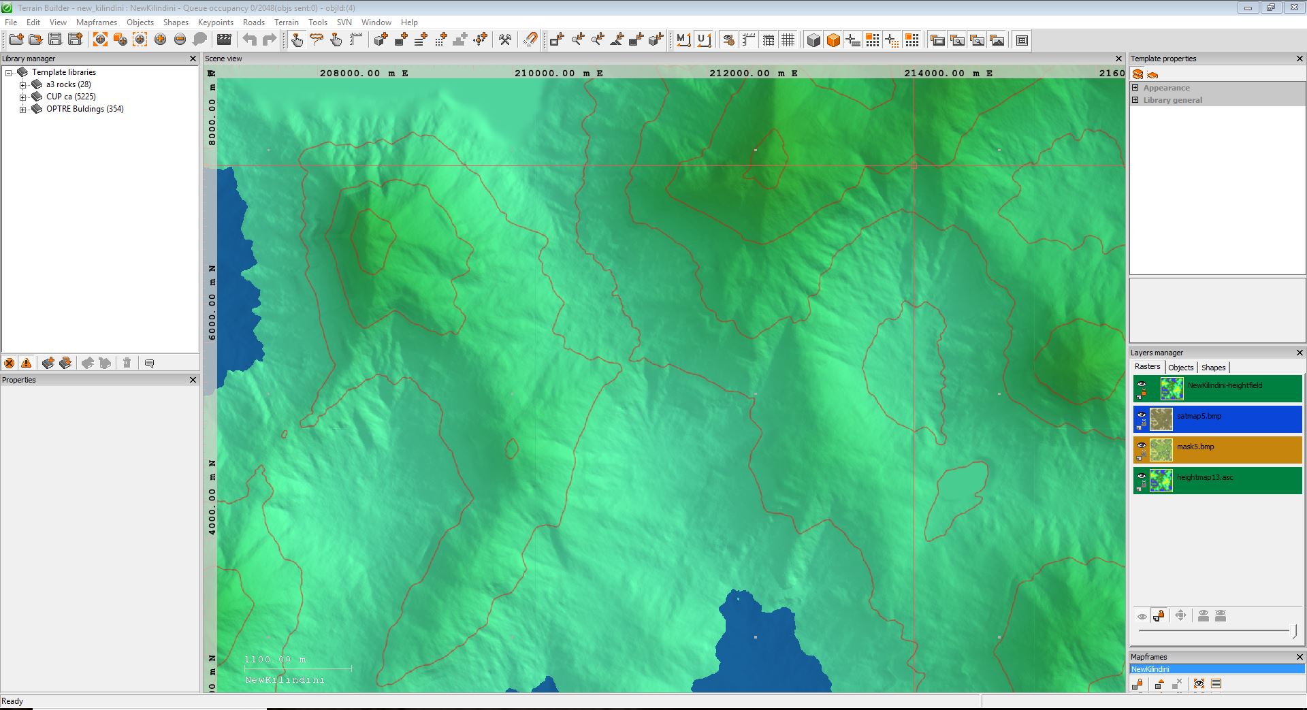Image resolution: width=1307 pixels, height=710 pixels.
Task: Click the open project folder icon
Action: pyautogui.click(x=35, y=39)
